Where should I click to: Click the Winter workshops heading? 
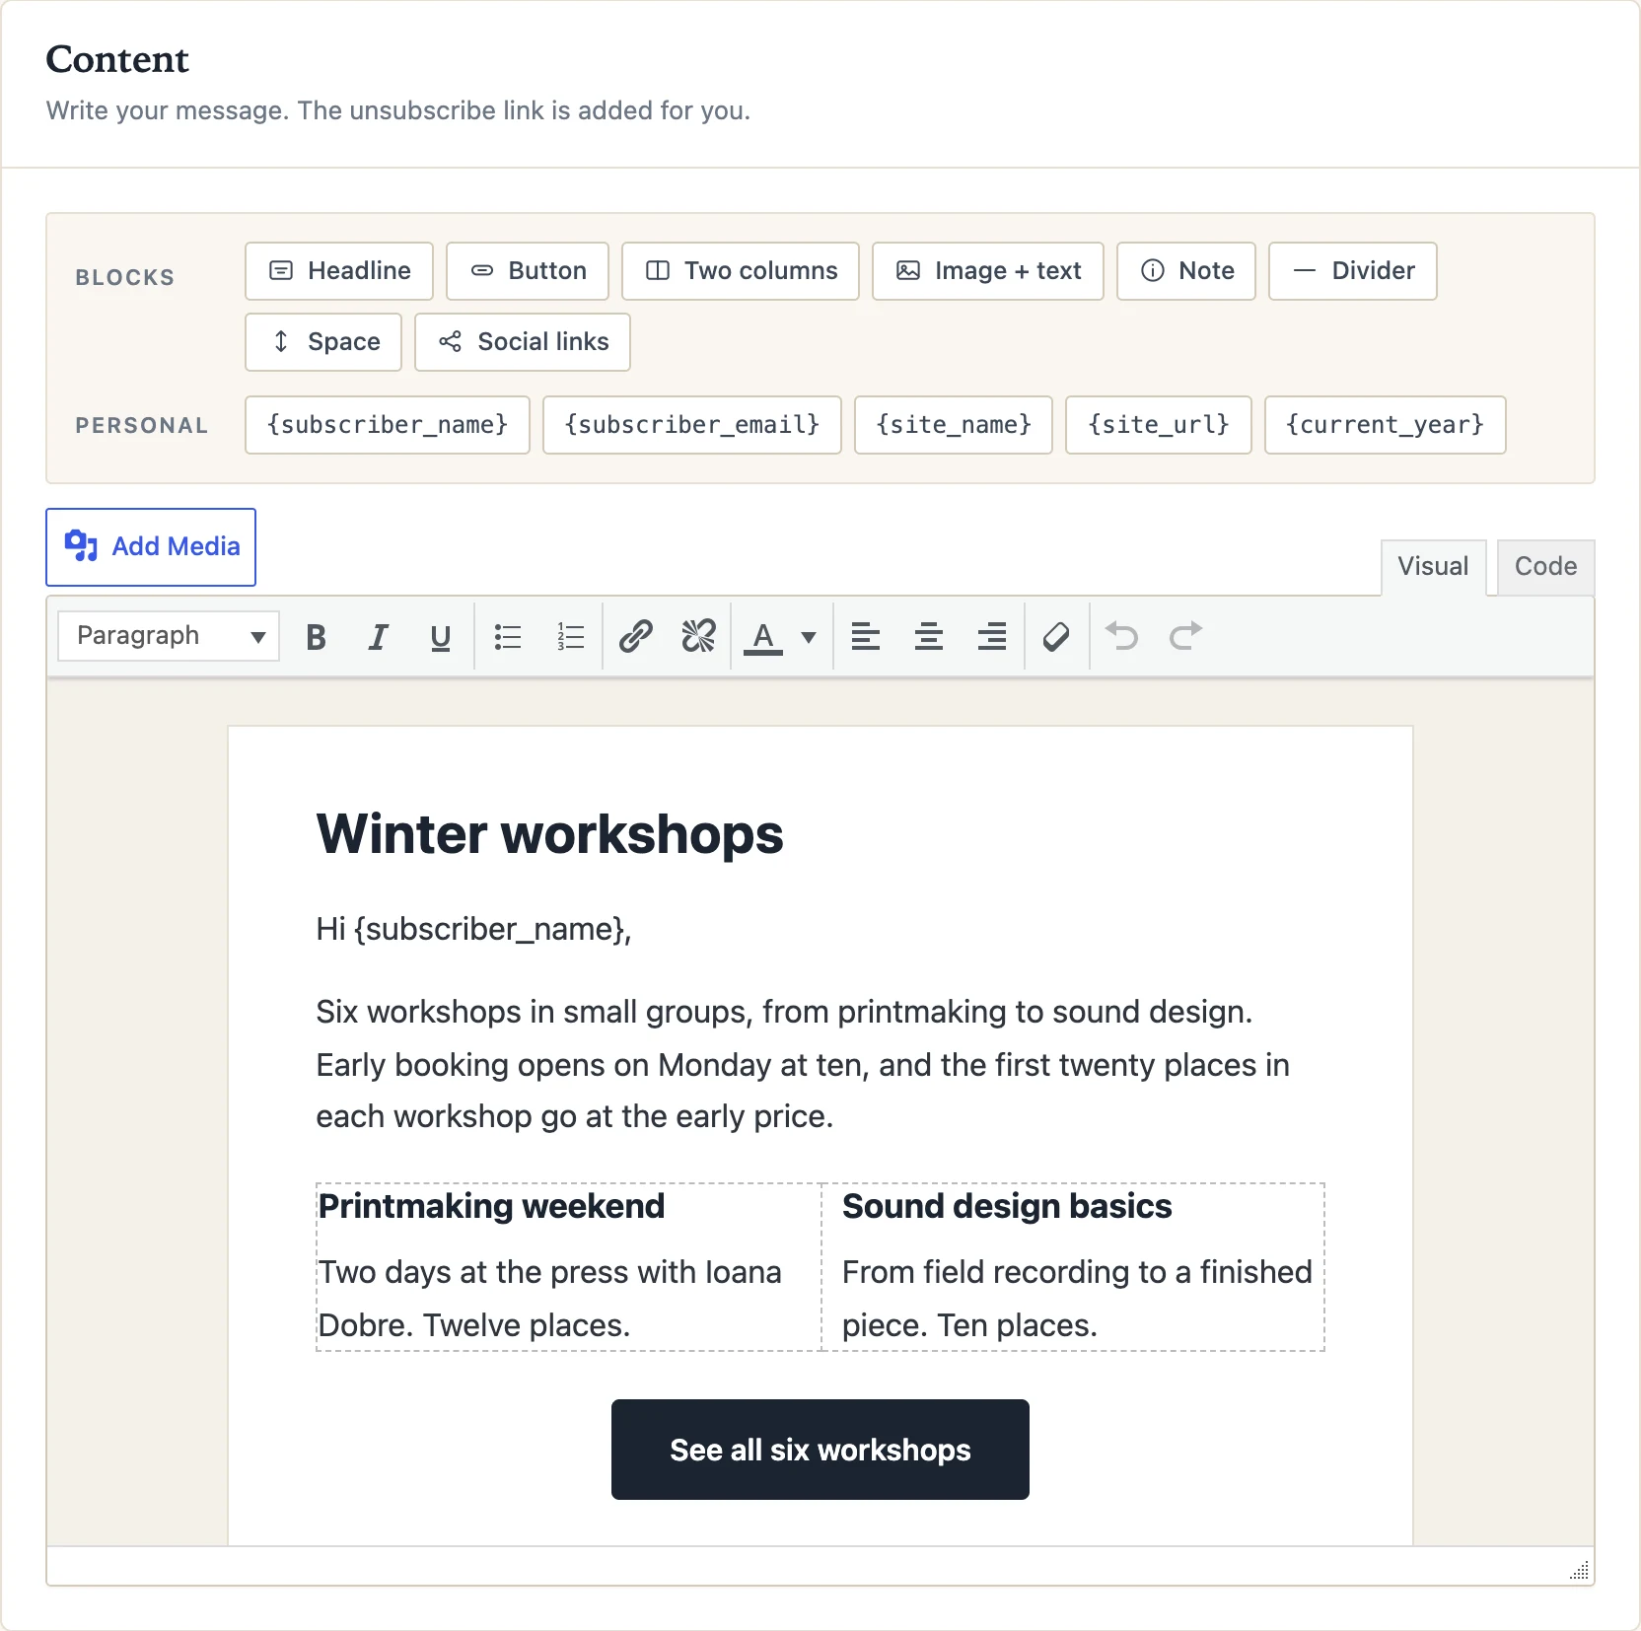pos(549,834)
